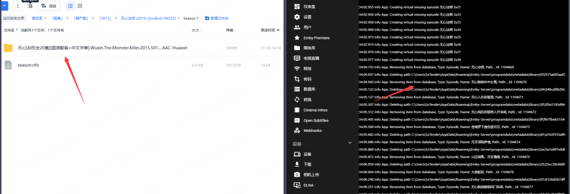
Task: Click the 下载 download icon
Action: tap(297, 165)
